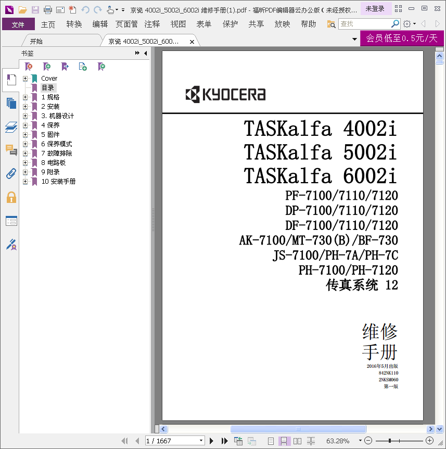
Task: Expand the 7 故障排除 bookmark
Action: pos(25,153)
